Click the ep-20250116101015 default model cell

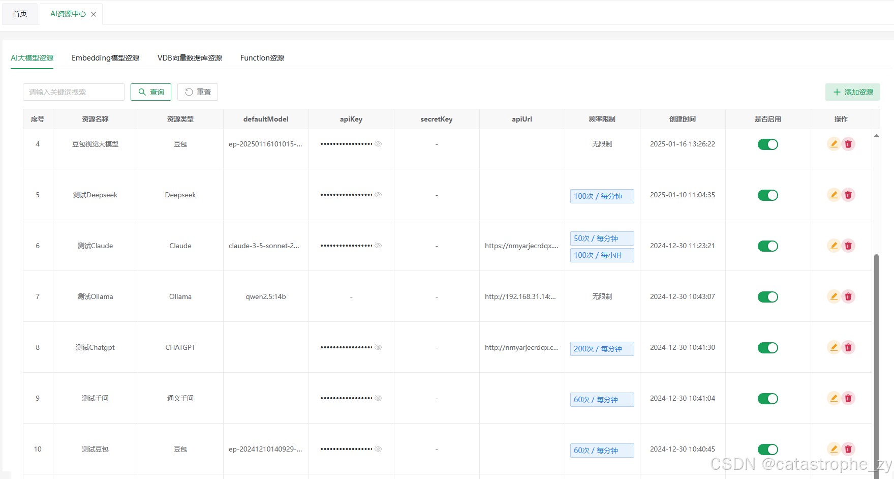(265, 144)
